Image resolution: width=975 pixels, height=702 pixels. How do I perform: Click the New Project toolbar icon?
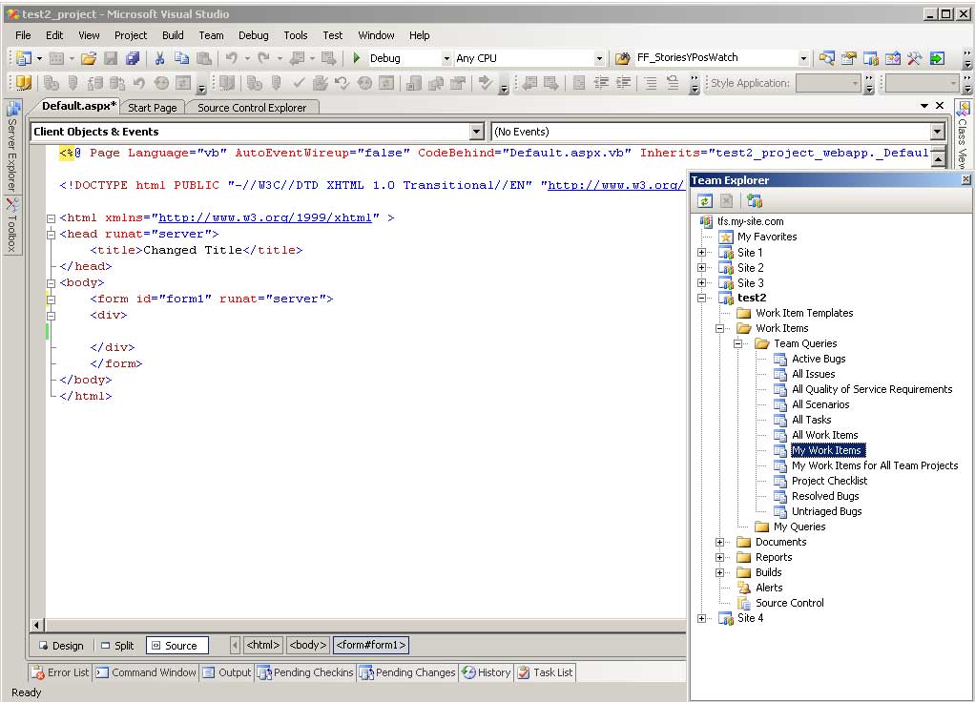pyautogui.click(x=24, y=58)
